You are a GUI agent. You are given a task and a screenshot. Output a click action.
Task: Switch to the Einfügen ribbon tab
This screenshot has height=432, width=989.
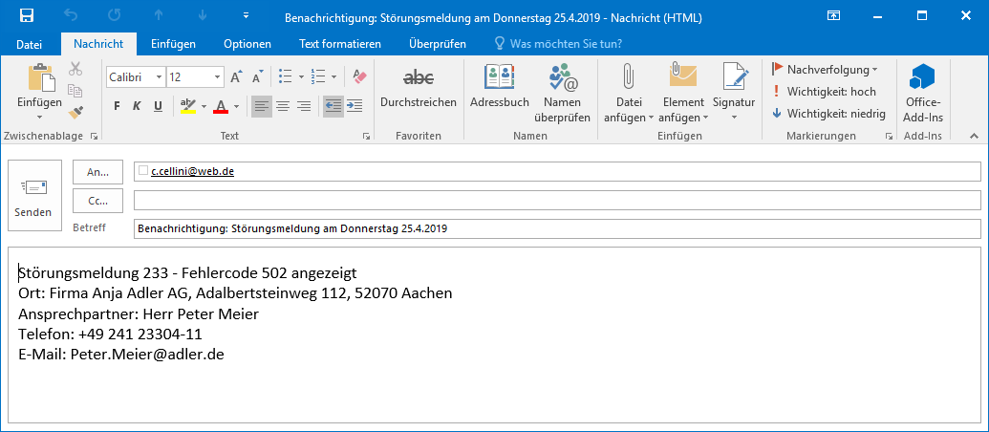coord(173,44)
